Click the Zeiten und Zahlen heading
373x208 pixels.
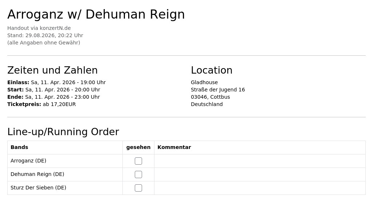[52, 70]
